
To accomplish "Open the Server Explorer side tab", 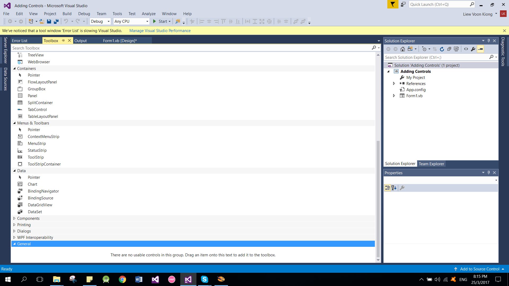I will click(x=5, y=50).
